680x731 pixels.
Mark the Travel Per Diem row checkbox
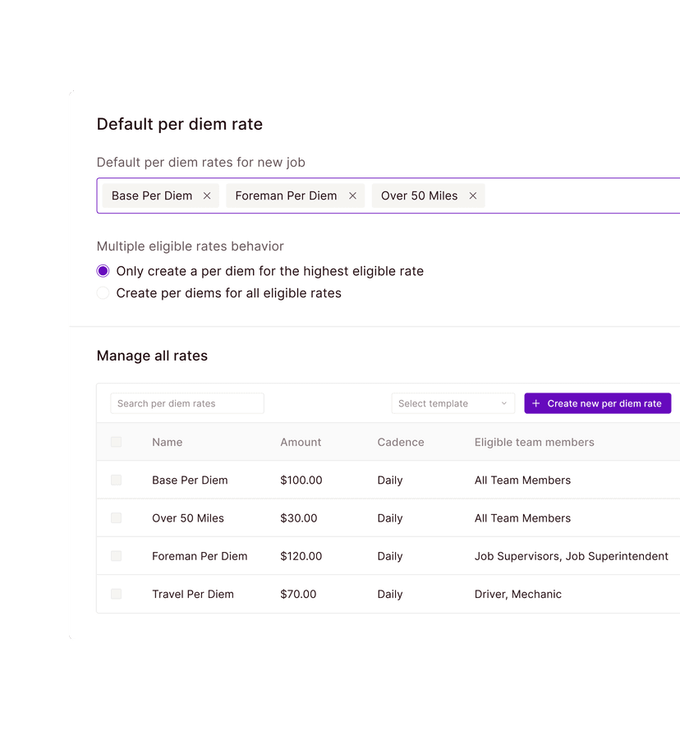click(x=116, y=594)
